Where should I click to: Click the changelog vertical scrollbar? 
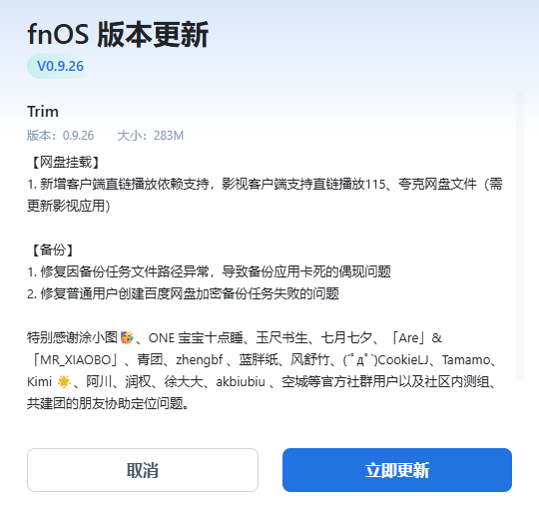[x=519, y=237]
